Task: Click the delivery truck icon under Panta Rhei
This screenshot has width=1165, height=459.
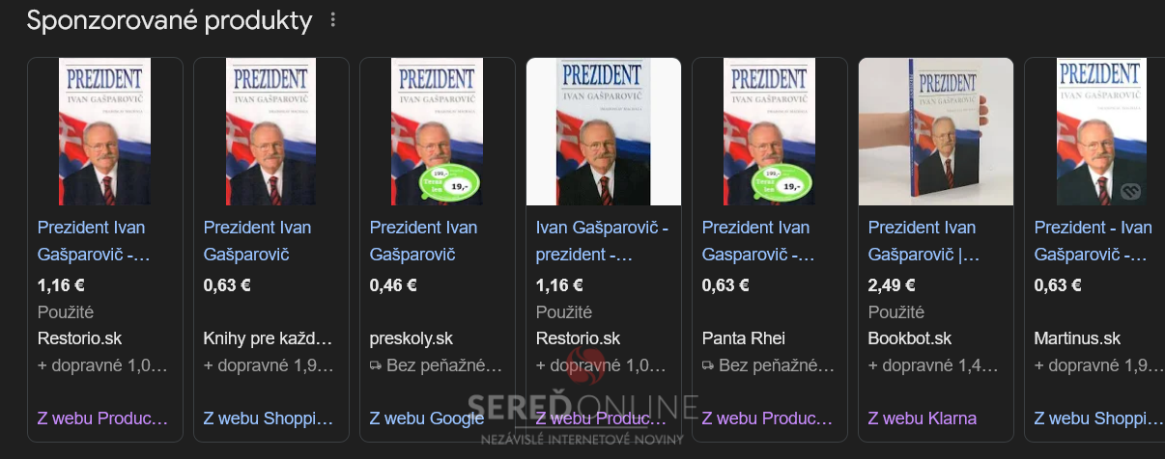Action: coord(708,365)
